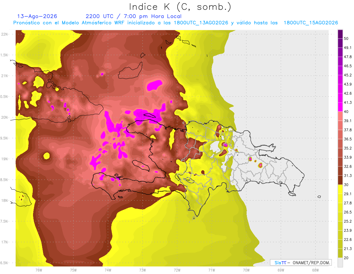This screenshot has height=274, width=354.
Task: Click the legend value "27.8"
Action: tap(348, 203)
